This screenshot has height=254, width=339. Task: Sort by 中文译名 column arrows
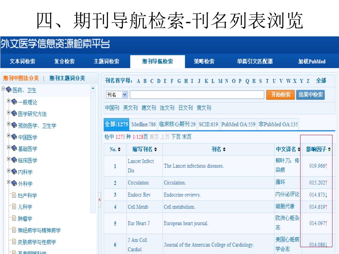299,149
